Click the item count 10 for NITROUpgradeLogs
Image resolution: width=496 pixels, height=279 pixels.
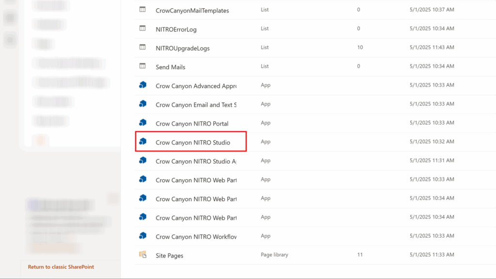click(x=360, y=47)
